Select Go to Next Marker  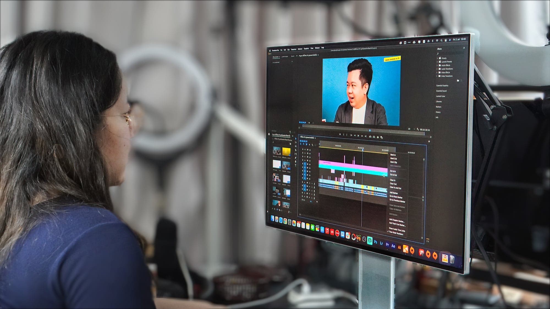pos(396,197)
